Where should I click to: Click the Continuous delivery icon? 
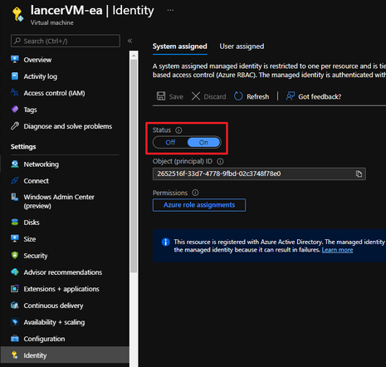pos(15,306)
